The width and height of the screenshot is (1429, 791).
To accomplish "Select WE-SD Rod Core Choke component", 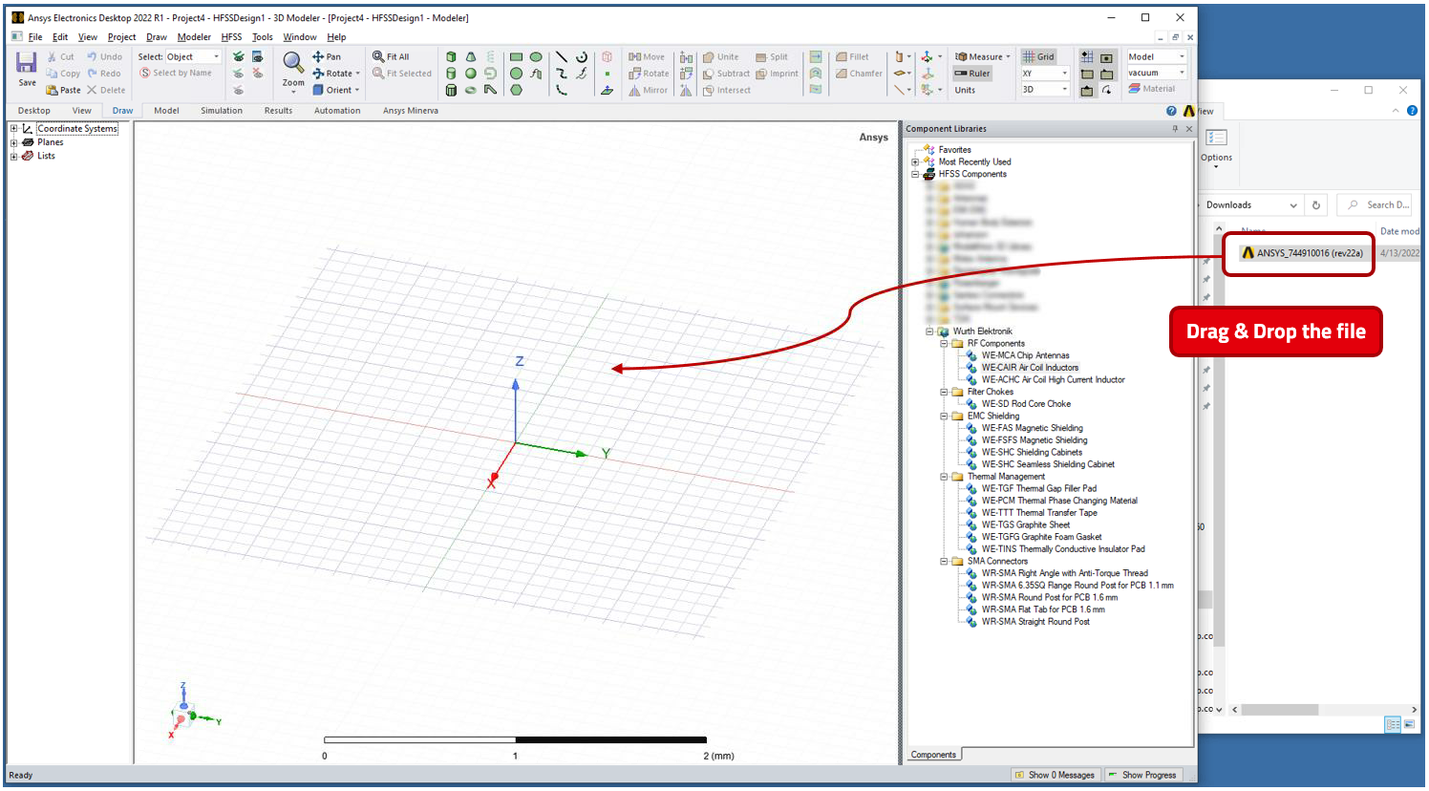I will click(1027, 403).
